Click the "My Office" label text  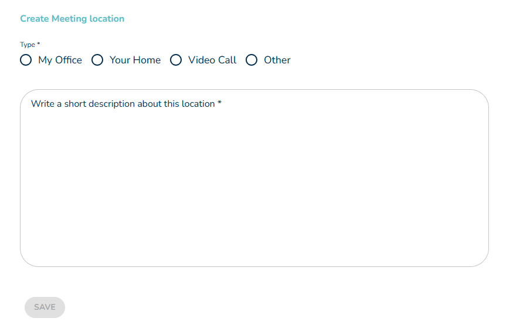click(x=60, y=60)
